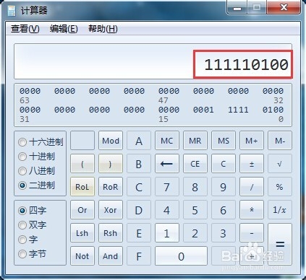
Task: Click the number 3 key
Action: (x=224, y=233)
